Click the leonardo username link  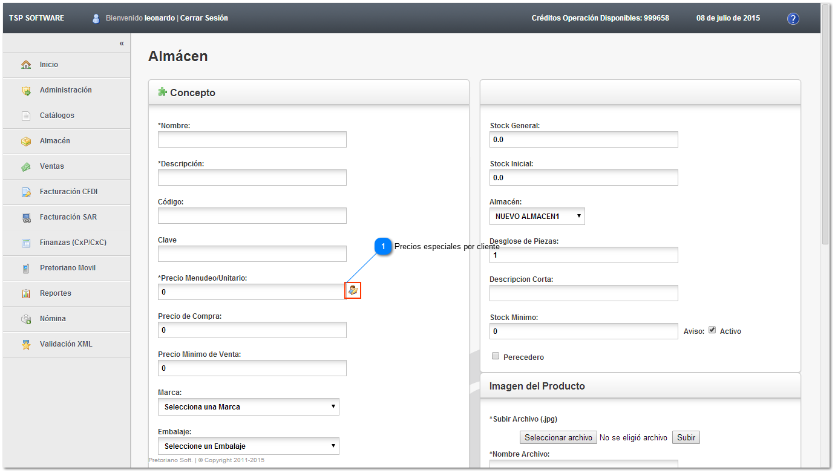[x=160, y=18]
